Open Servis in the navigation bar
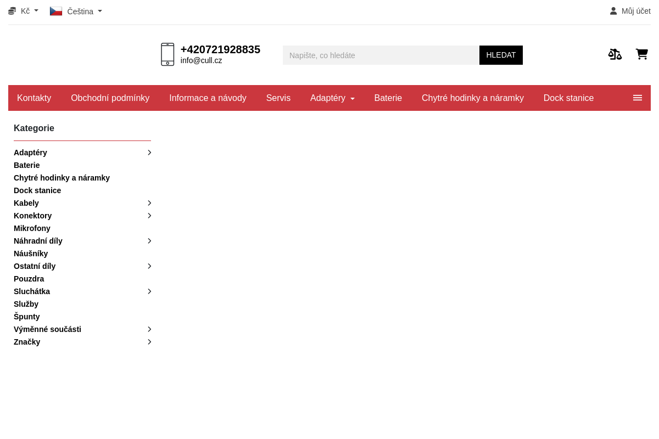659x439 pixels. click(x=278, y=98)
